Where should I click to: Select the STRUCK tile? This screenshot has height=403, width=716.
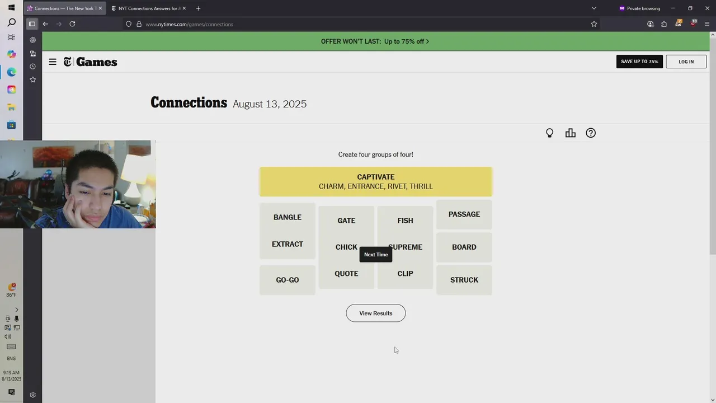click(x=464, y=280)
